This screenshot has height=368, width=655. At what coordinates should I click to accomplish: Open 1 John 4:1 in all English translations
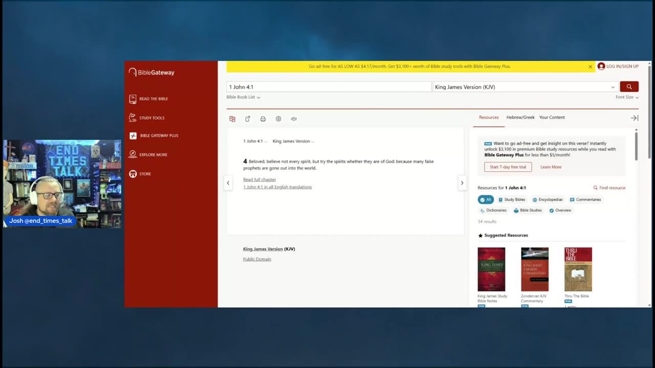pos(277,187)
